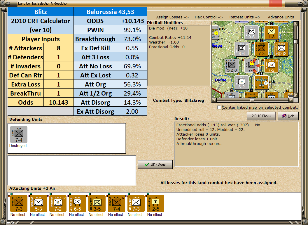
Task: Click the 'Die mod. (net): +10' line
Action: click(168, 28)
